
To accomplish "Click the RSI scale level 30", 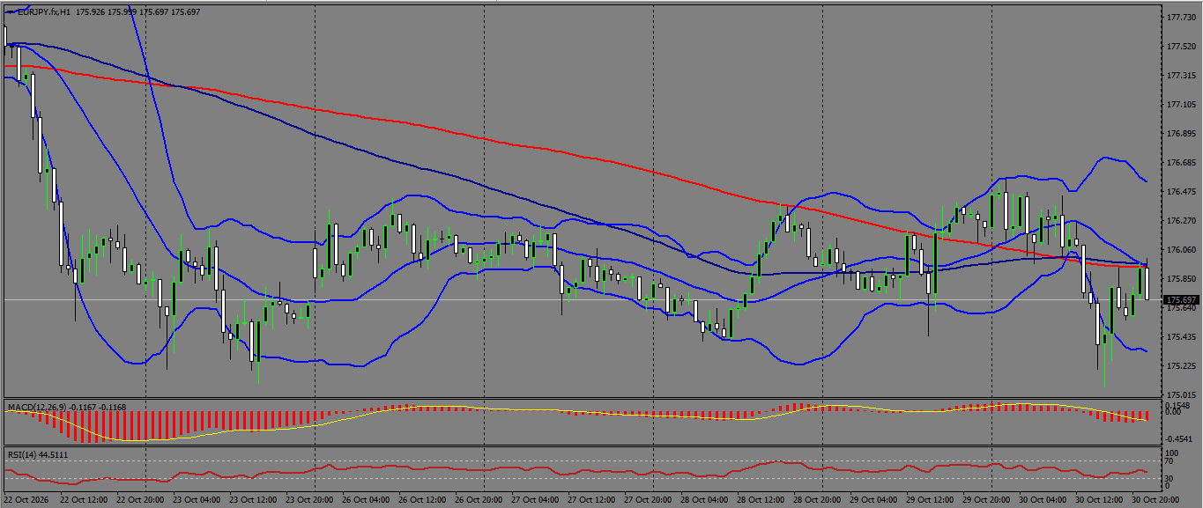I will (x=1170, y=478).
